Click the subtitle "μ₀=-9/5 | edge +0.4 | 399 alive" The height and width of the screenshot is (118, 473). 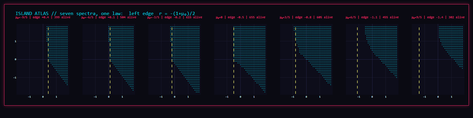[x=43, y=17]
